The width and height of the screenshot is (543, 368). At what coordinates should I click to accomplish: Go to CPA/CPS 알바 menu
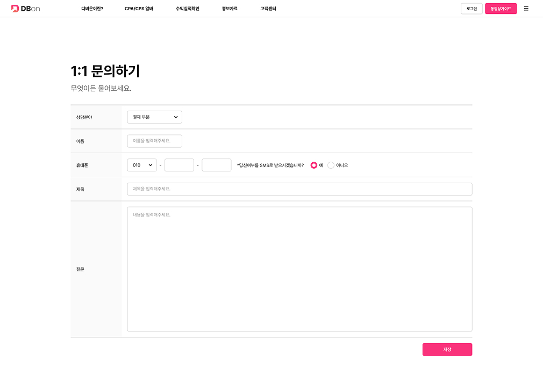139,9
